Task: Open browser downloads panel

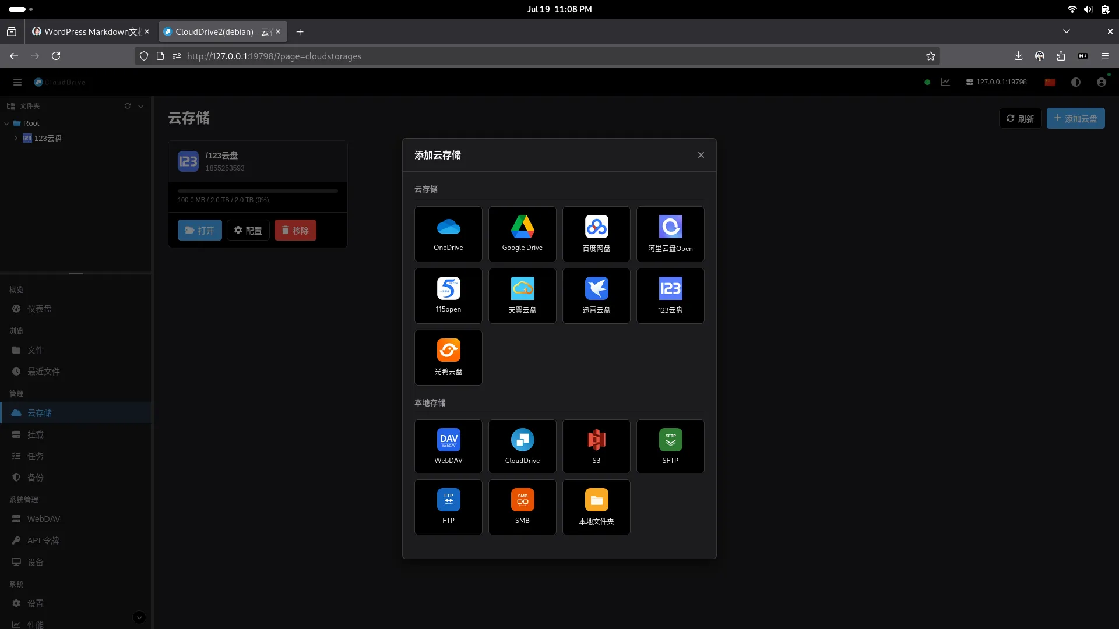Action: 1018,56
